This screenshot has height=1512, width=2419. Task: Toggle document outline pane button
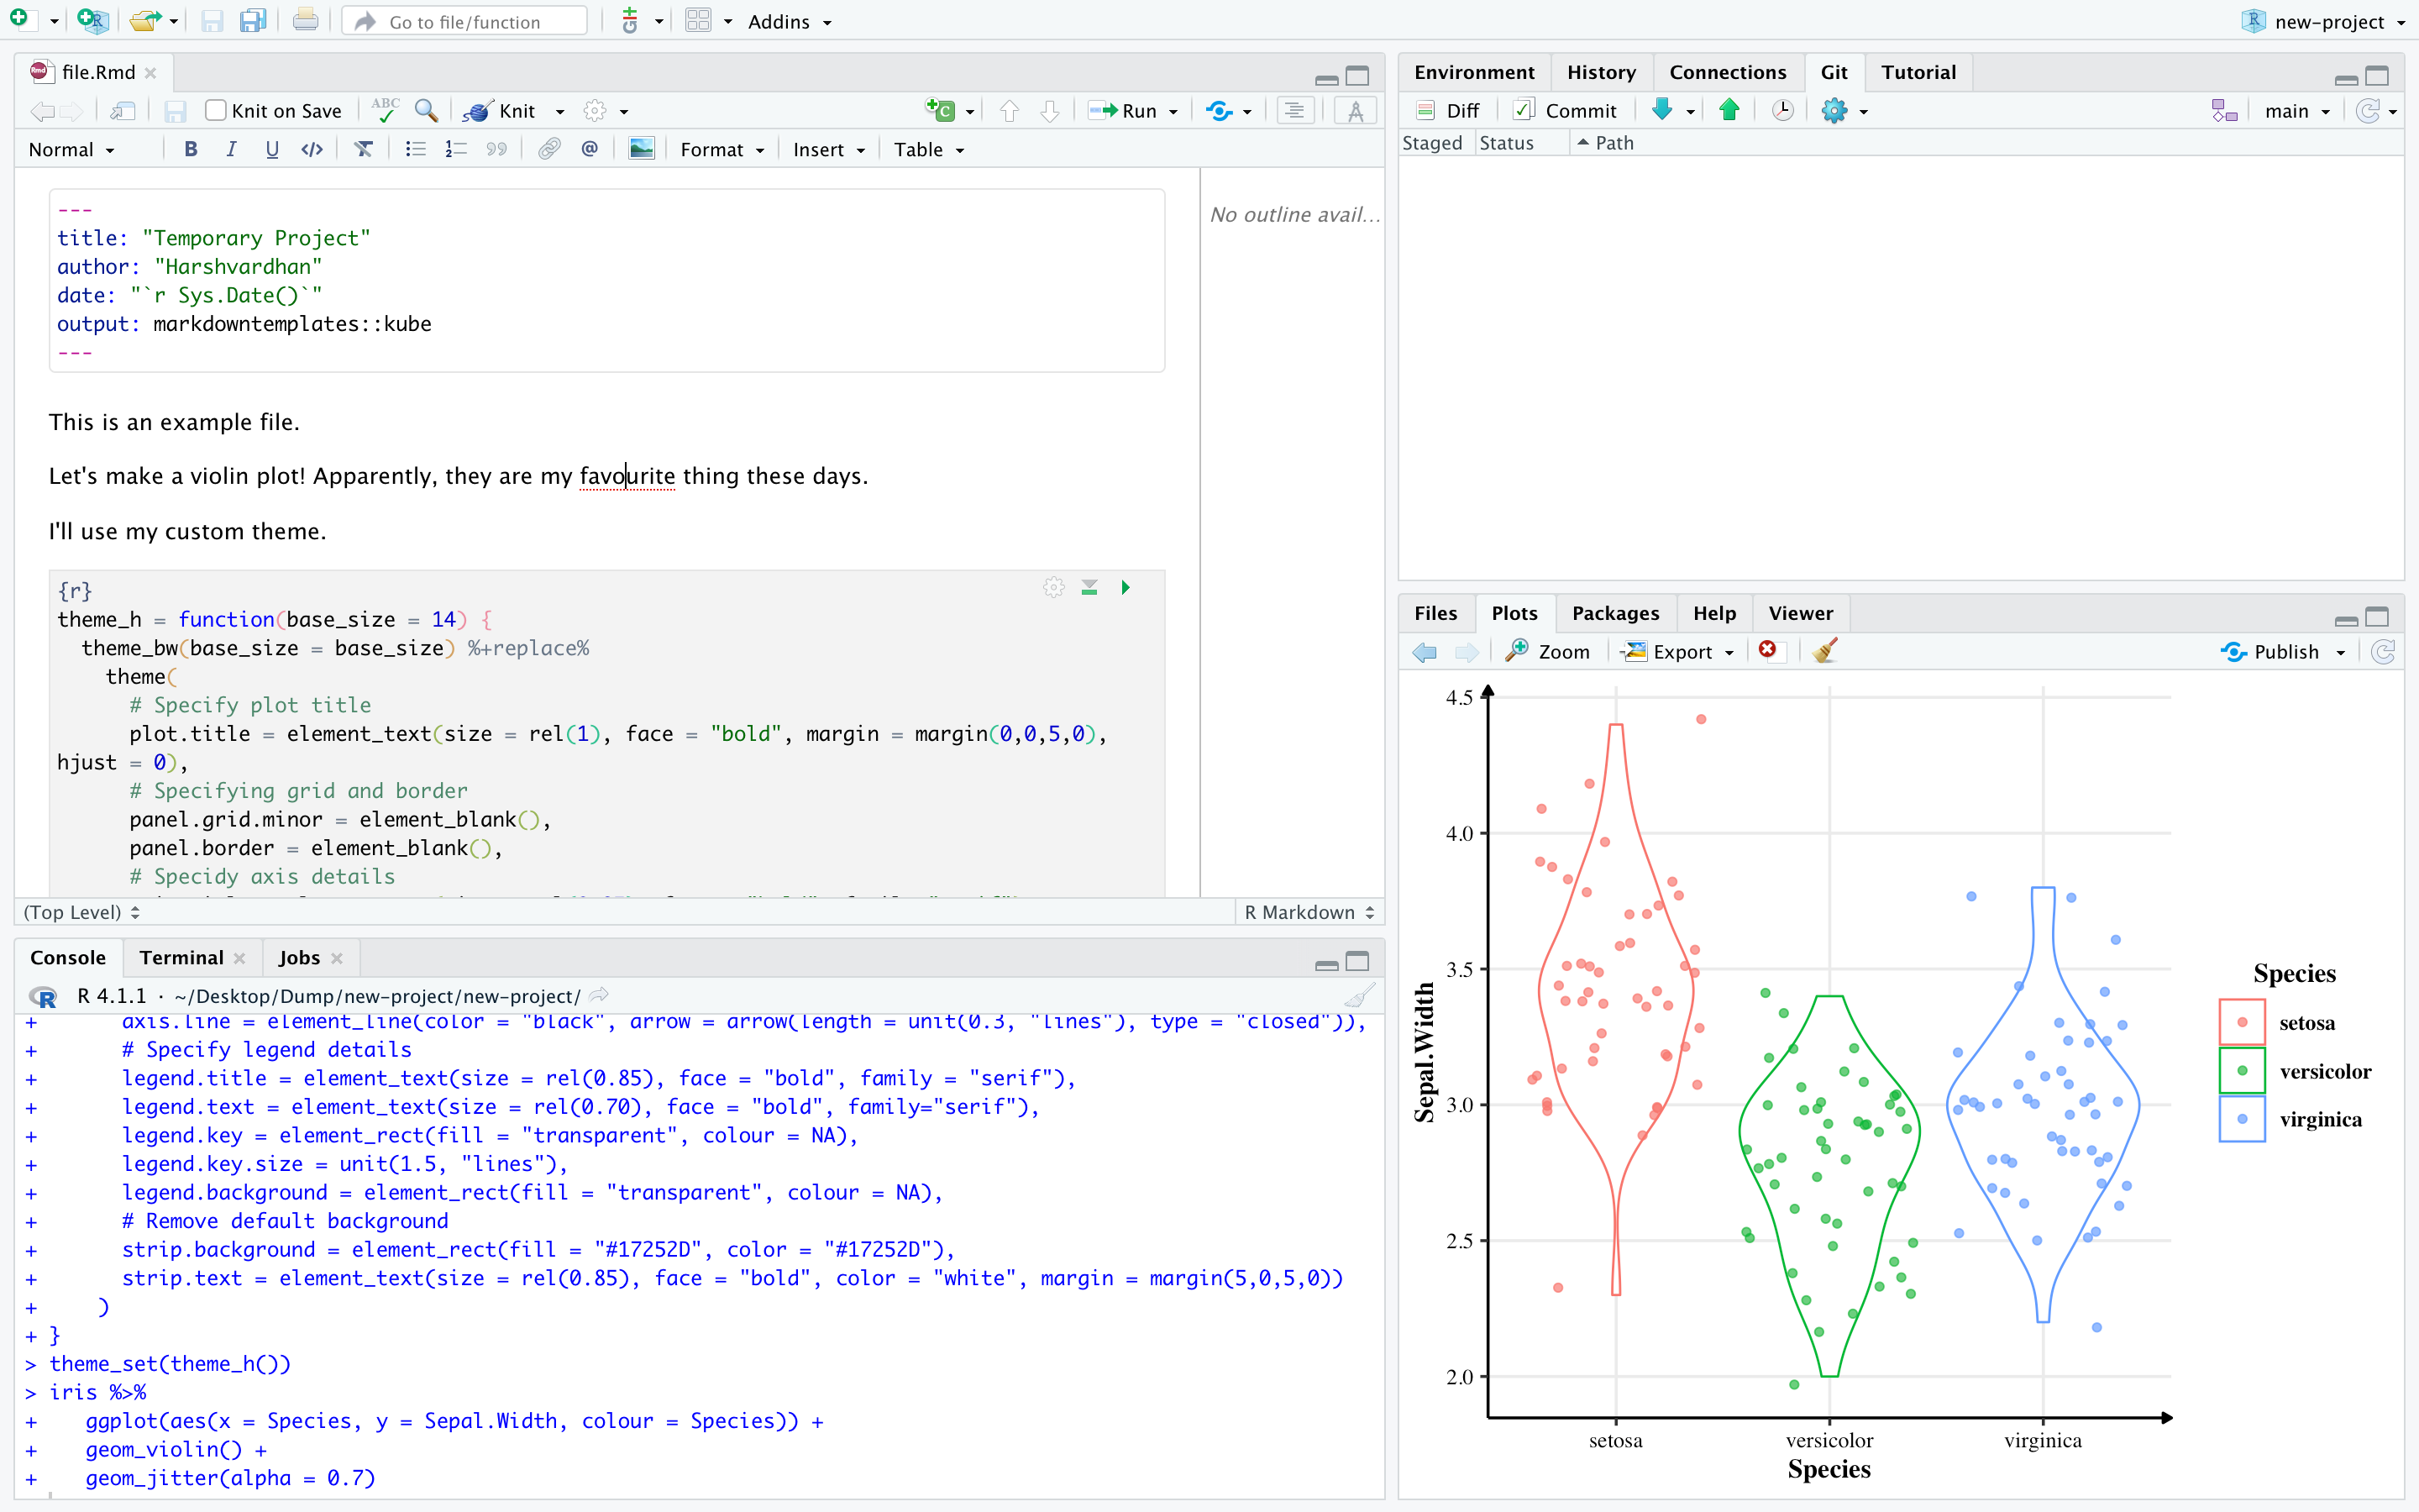point(1294,110)
